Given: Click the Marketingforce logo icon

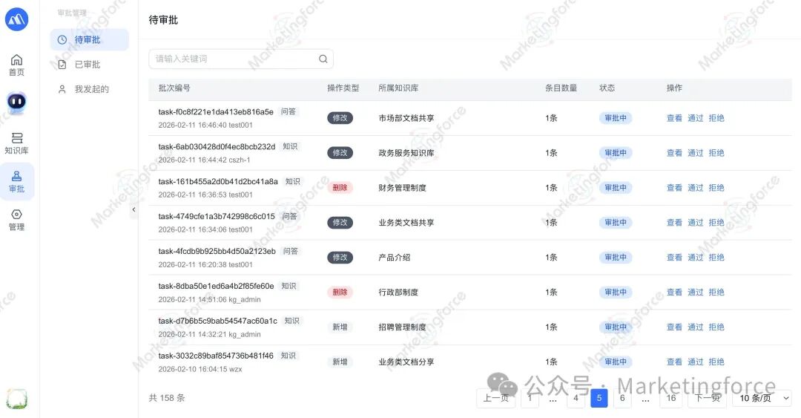Looking at the screenshot, I should [16, 19].
